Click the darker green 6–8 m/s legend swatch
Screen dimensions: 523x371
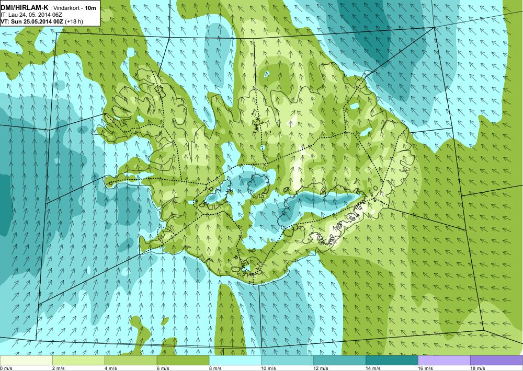pos(183,361)
